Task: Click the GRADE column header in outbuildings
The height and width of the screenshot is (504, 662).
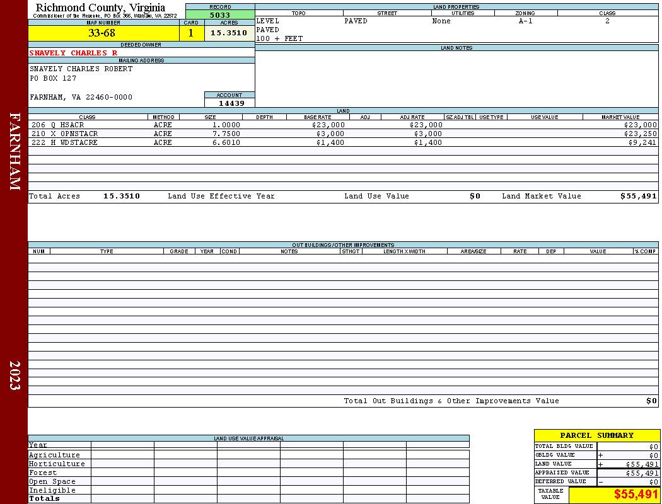Action: [x=179, y=251]
